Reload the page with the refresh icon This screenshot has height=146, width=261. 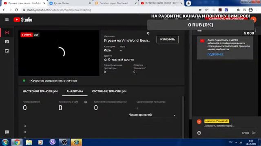[16, 10]
